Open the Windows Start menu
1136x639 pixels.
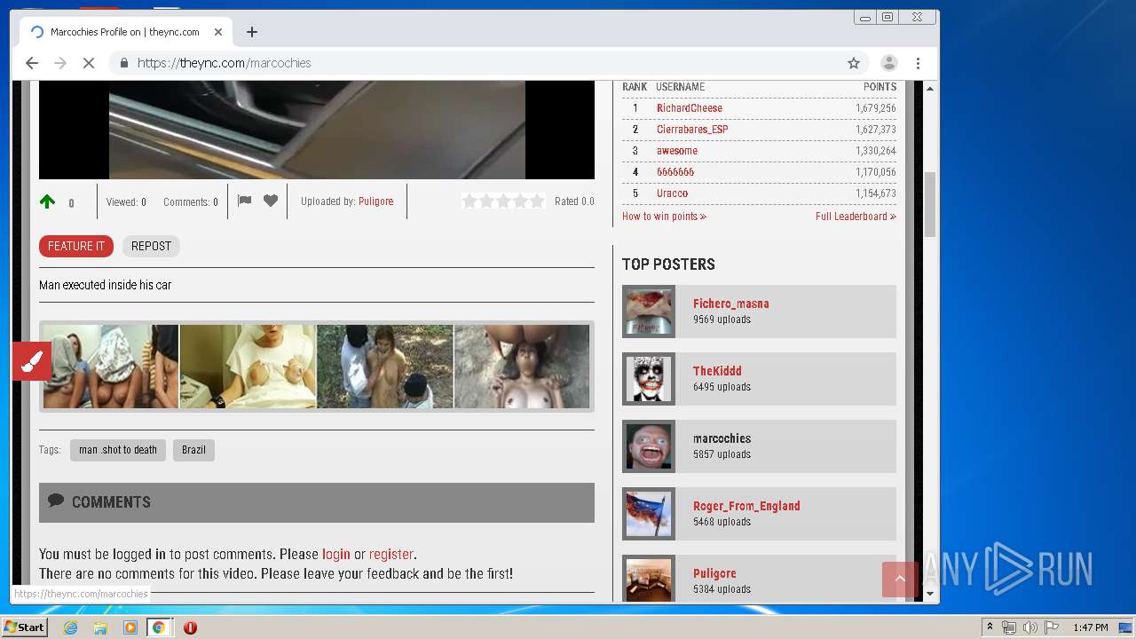click(x=24, y=627)
